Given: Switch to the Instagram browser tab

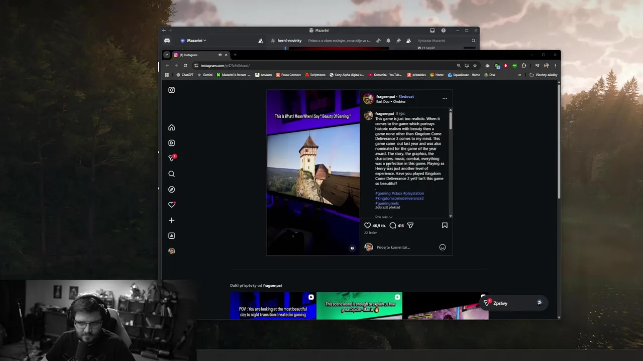Looking at the screenshot, I should click(x=201, y=55).
